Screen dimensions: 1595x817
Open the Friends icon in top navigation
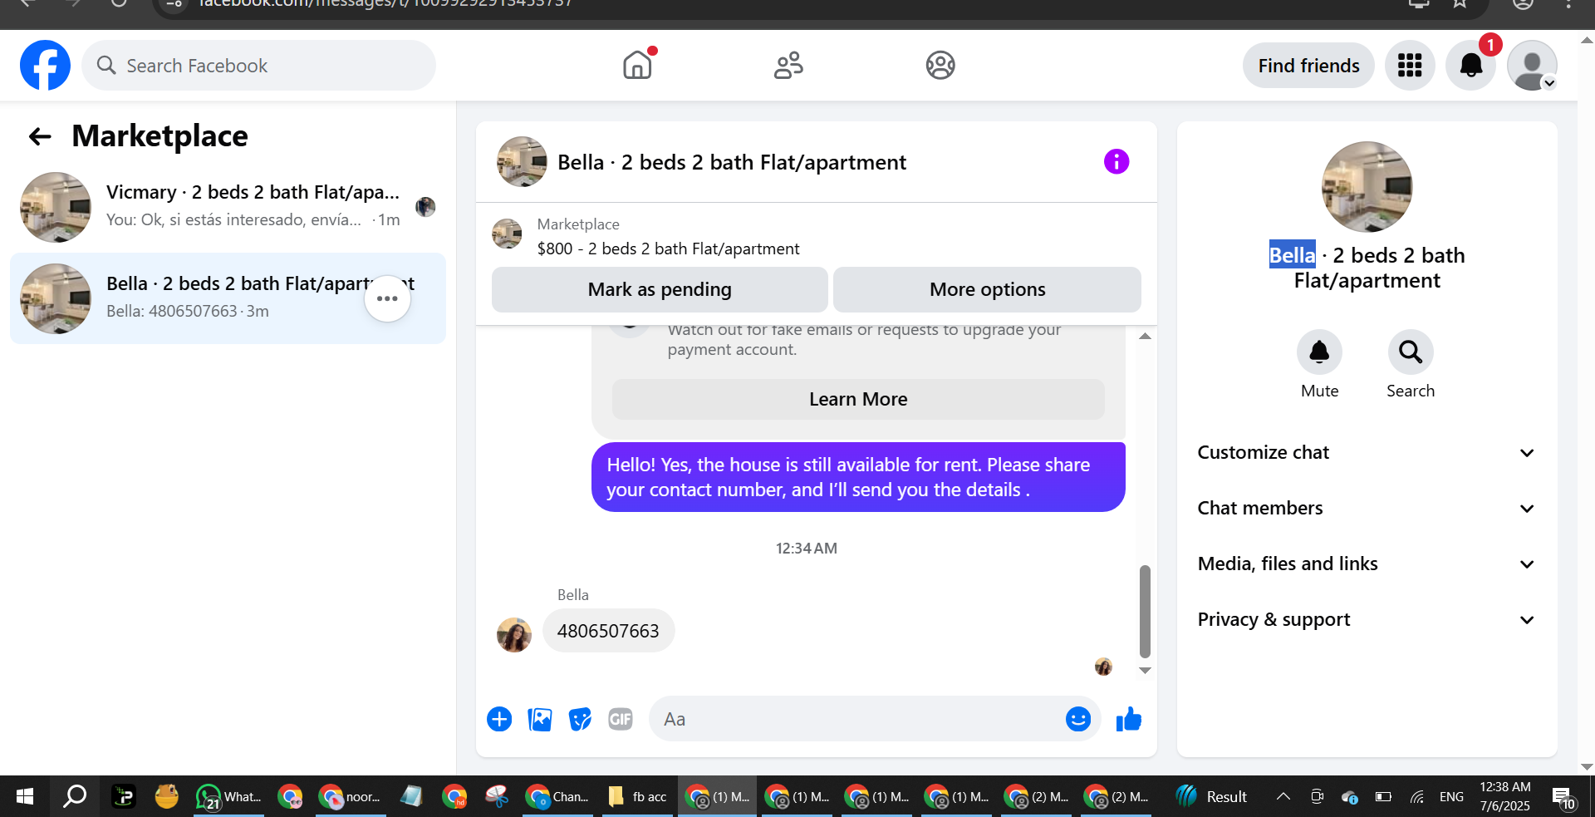pos(788,65)
